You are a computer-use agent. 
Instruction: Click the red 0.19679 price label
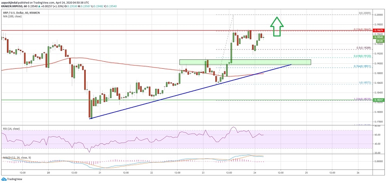coord(379,30)
